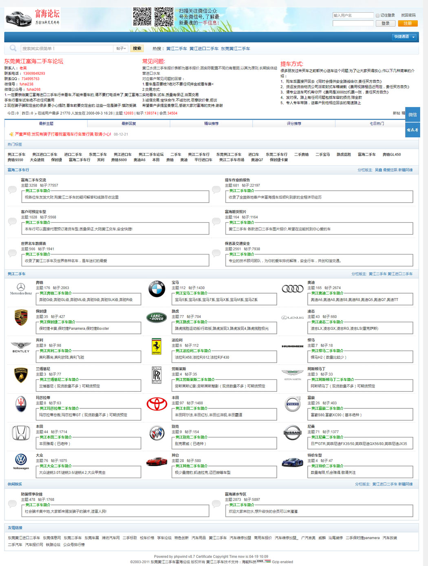Click the 搜索 search button
This screenshot has width=428, height=566.
[x=137, y=48]
